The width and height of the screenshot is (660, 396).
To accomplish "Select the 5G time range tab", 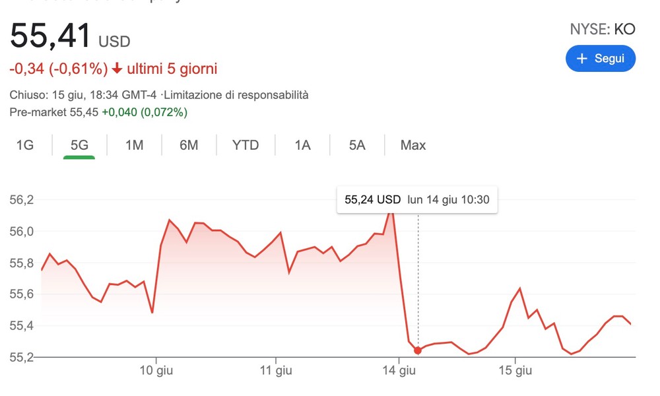I will point(79,145).
